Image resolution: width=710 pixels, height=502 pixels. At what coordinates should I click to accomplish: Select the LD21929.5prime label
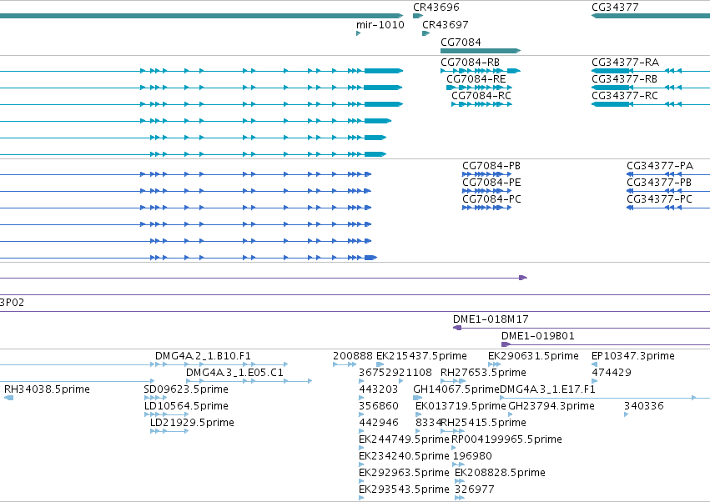(192, 423)
